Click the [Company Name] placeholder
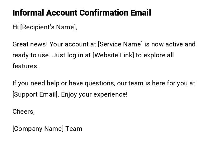 click(x=38, y=129)
